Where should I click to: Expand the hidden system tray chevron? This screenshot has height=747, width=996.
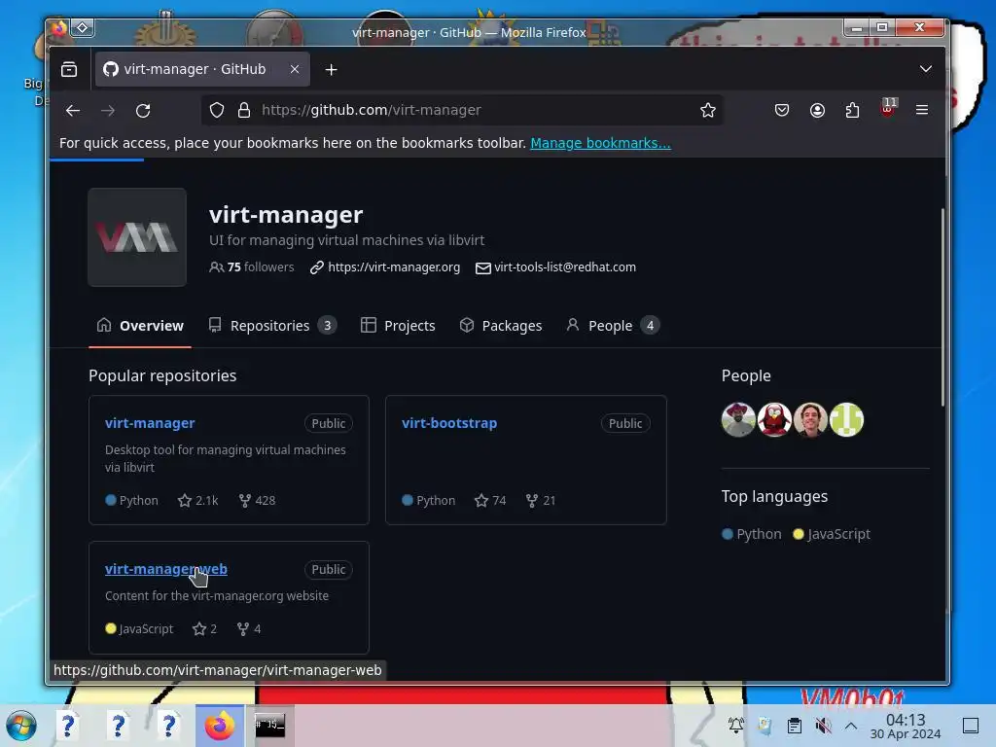click(851, 726)
